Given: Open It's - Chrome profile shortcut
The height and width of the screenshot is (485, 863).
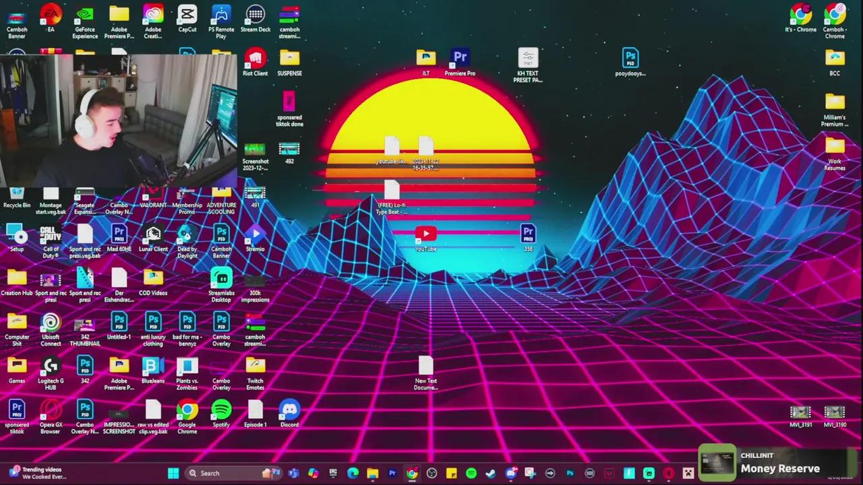Looking at the screenshot, I should click(800, 18).
